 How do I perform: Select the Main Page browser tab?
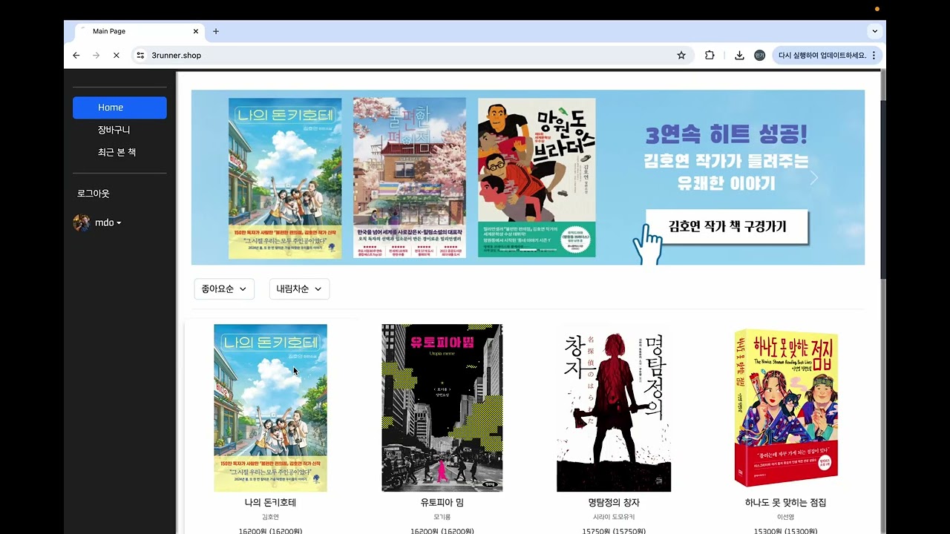(139, 31)
